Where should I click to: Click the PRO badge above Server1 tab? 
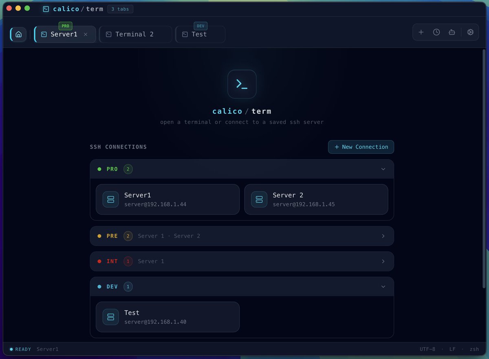click(x=66, y=26)
